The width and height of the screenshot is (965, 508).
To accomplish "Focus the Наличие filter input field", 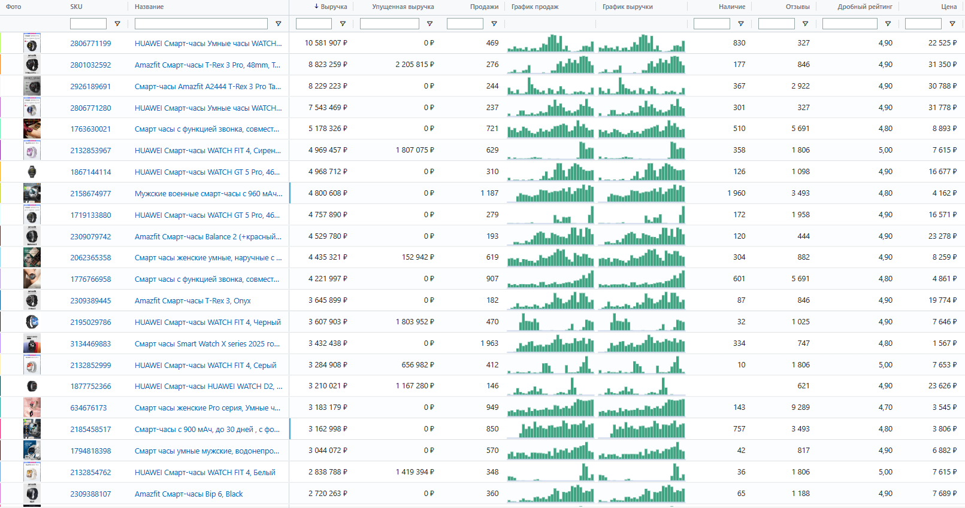I will point(712,24).
